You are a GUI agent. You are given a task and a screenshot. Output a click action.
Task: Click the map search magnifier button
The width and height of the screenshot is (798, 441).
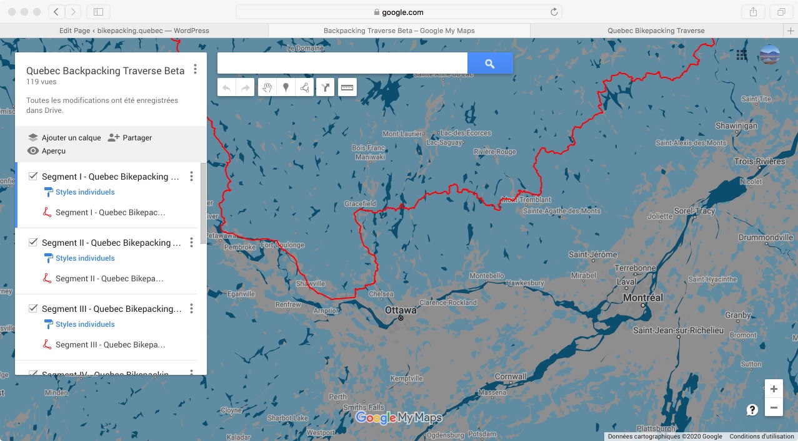(490, 63)
